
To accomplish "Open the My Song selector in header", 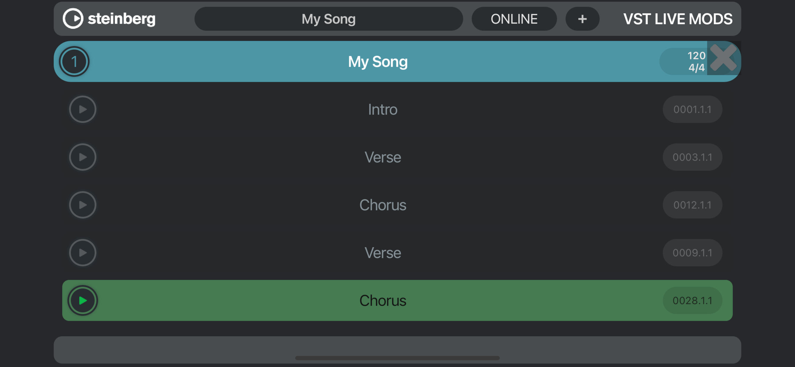I will point(328,19).
